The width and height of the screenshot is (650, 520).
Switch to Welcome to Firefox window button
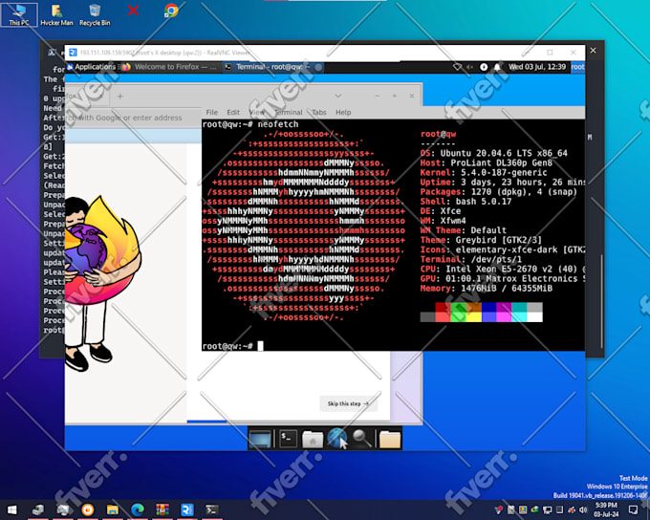[169, 67]
